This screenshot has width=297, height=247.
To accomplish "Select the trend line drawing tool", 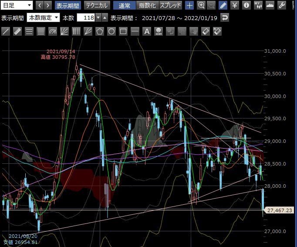I will [6, 31].
